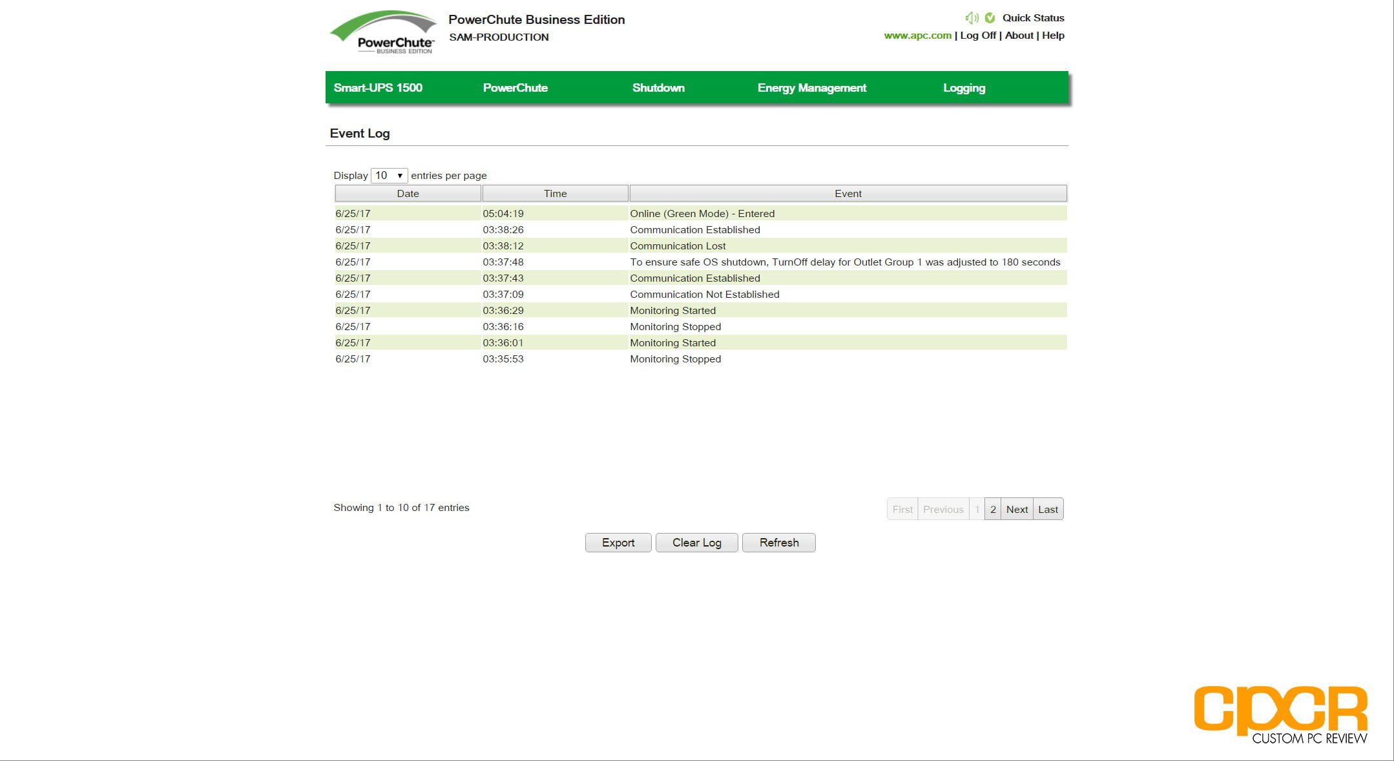Open the Smart-UPS 1500 menu

click(378, 88)
